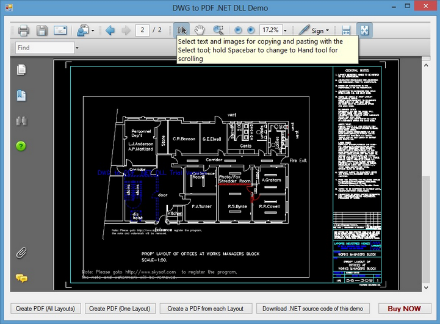The width and height of the screenshot is (440, 324).
Task: Click the zoom percentage field showing 17.2%
Action: pyautogui.click(x=271, y=30)
